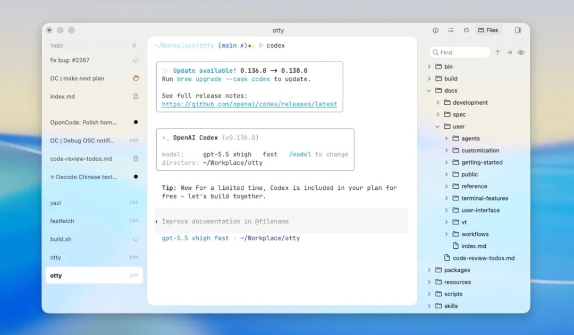Screen dimensions: 574x335
Task: Switch to the yazi tab
Action: [x=94, y=203]
